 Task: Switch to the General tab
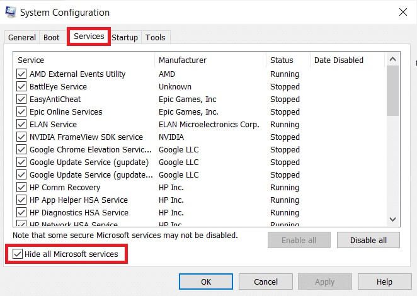(x=22, y=38)
